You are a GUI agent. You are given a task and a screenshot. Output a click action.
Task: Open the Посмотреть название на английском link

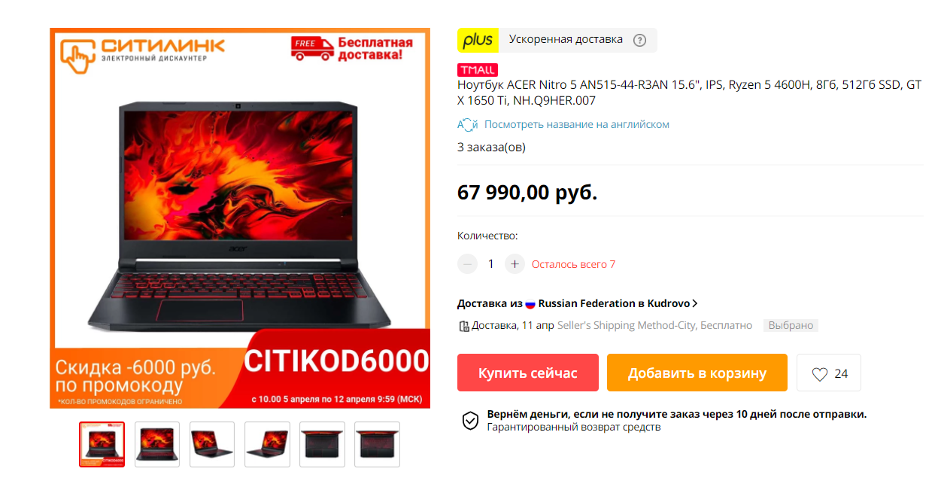[576, 124]
